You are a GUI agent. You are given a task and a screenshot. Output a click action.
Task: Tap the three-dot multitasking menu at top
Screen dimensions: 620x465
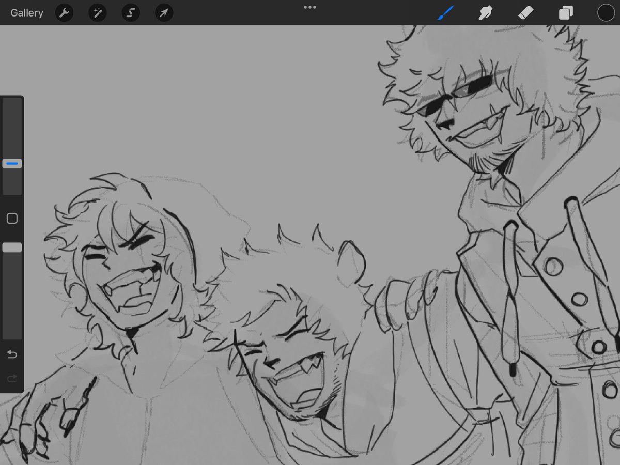310,7
